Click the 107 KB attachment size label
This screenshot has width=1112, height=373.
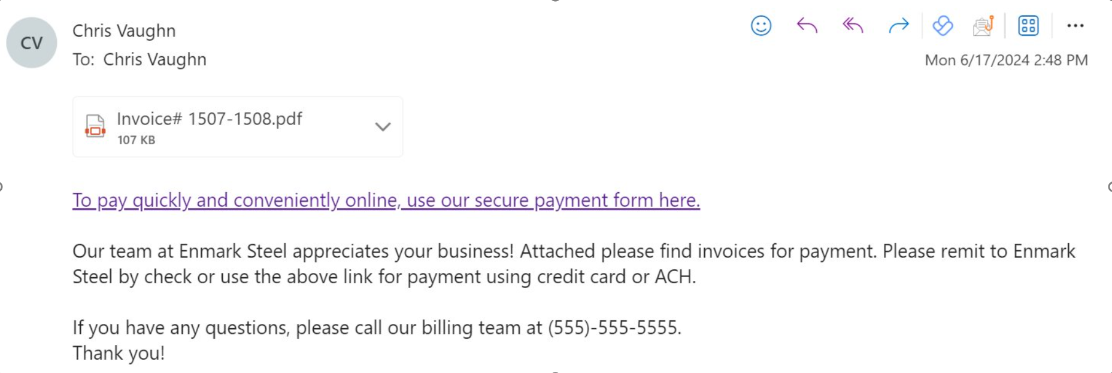[136, 140]
